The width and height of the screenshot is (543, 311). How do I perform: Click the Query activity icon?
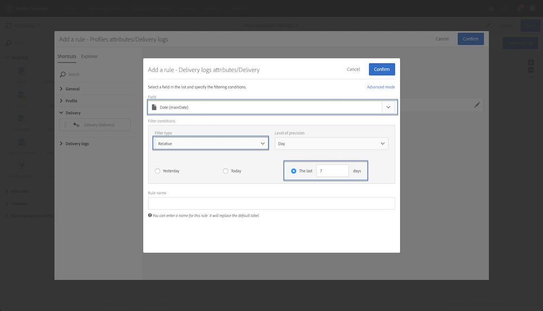[x=22, y=72]
